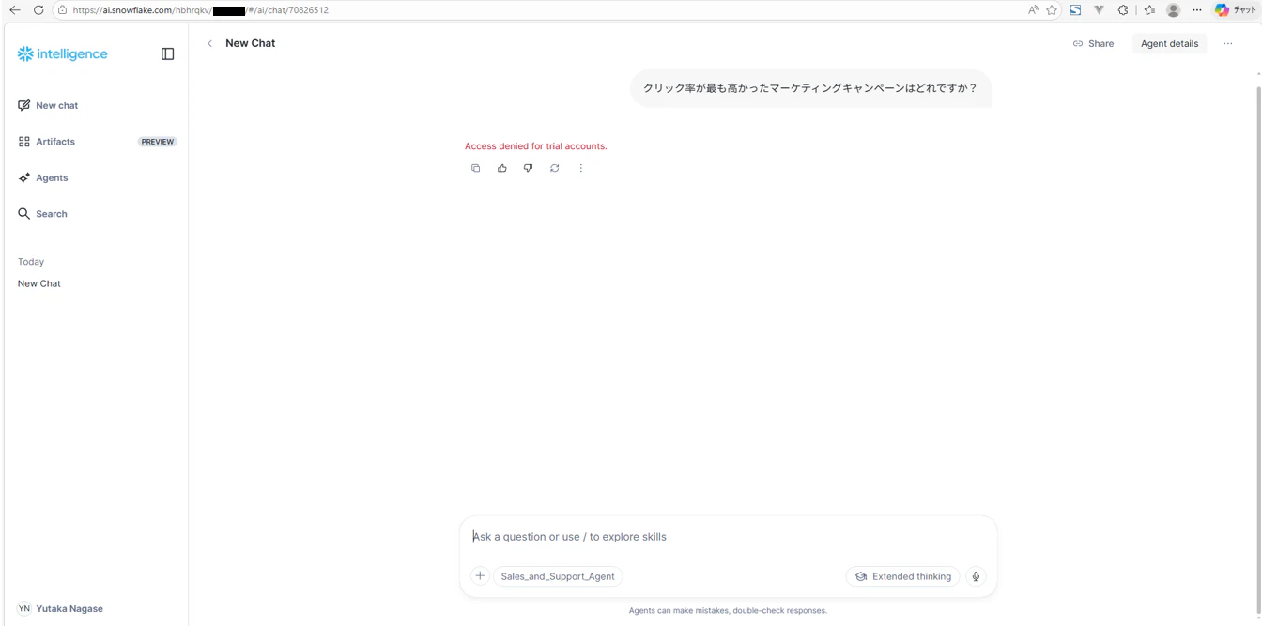Screen dimensions: 1262x626
Task: Click the browser address bar URL
Action: [200, 10]
